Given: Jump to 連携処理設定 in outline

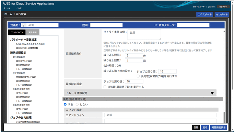Looking at the screenshot, I should click(18, 53).
